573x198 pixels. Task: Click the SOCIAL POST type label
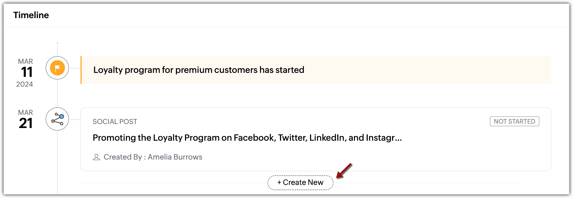coord(115,121)
